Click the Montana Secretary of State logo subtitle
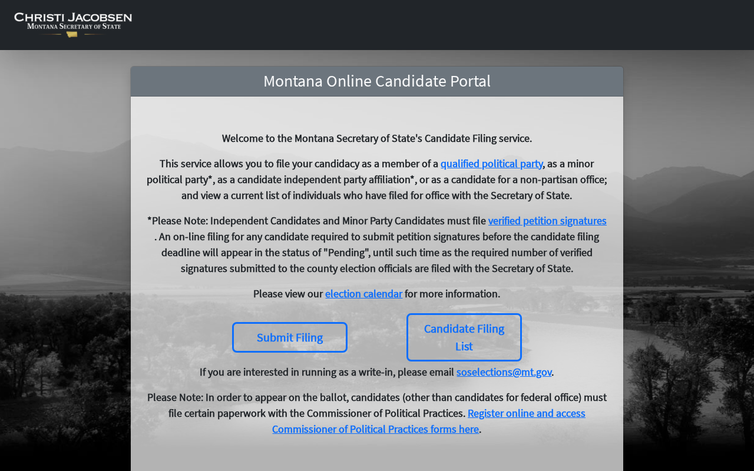 coord(74,26)
